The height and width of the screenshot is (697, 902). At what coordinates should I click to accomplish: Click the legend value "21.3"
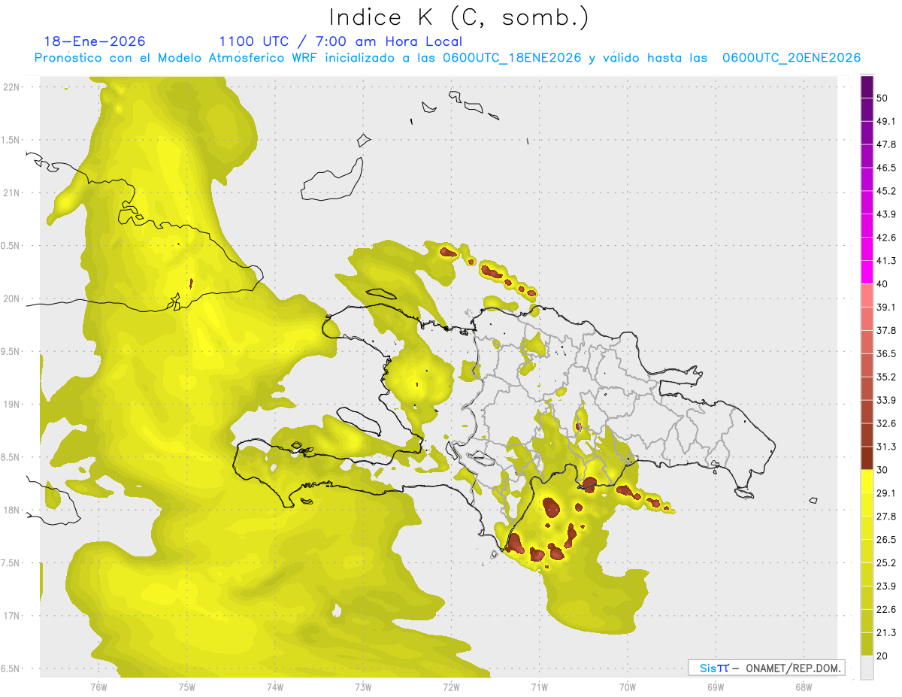point(886,633)
